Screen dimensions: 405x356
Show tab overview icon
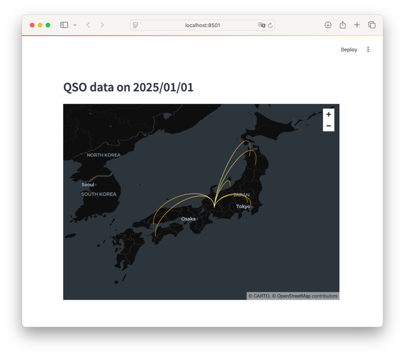pos(372,25)
